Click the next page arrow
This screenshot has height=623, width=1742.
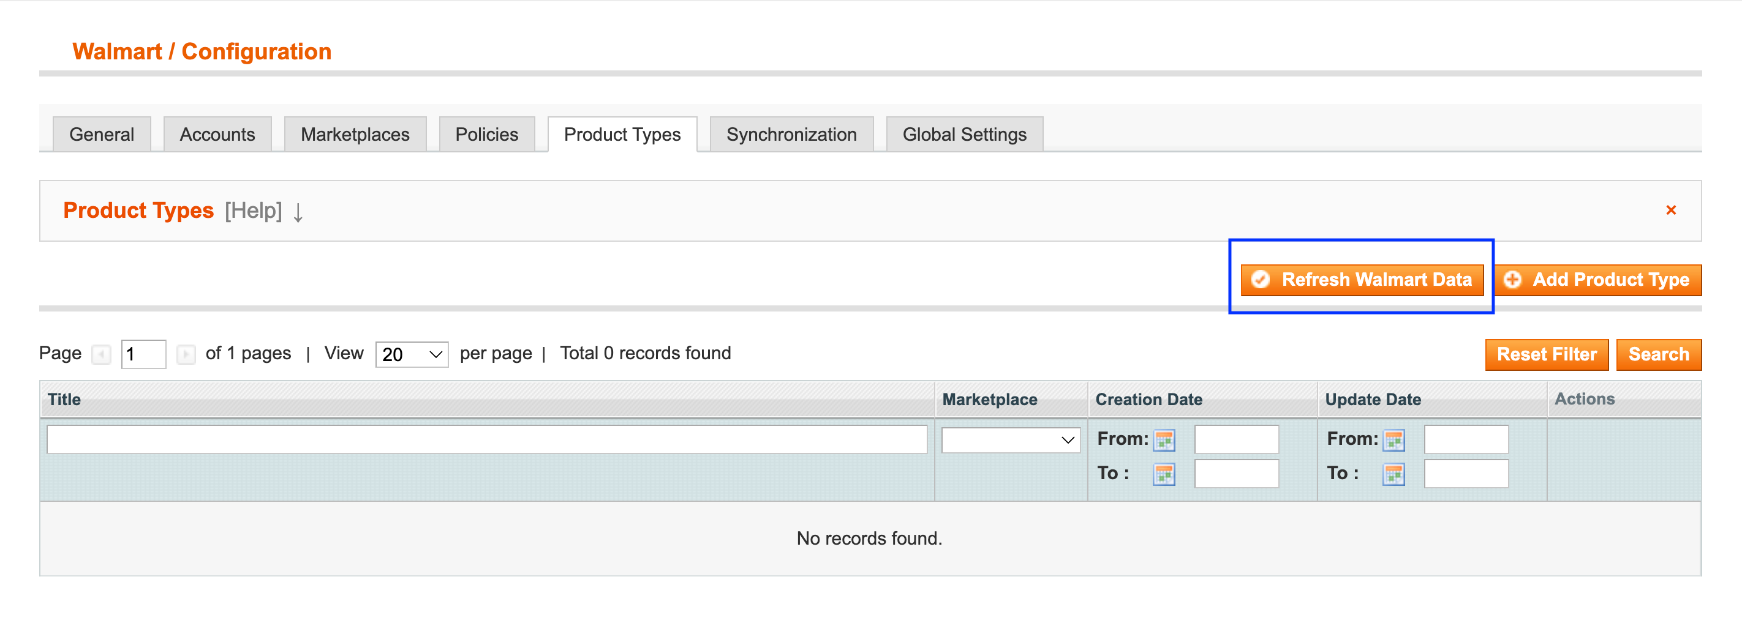click(x=186, y=354)
